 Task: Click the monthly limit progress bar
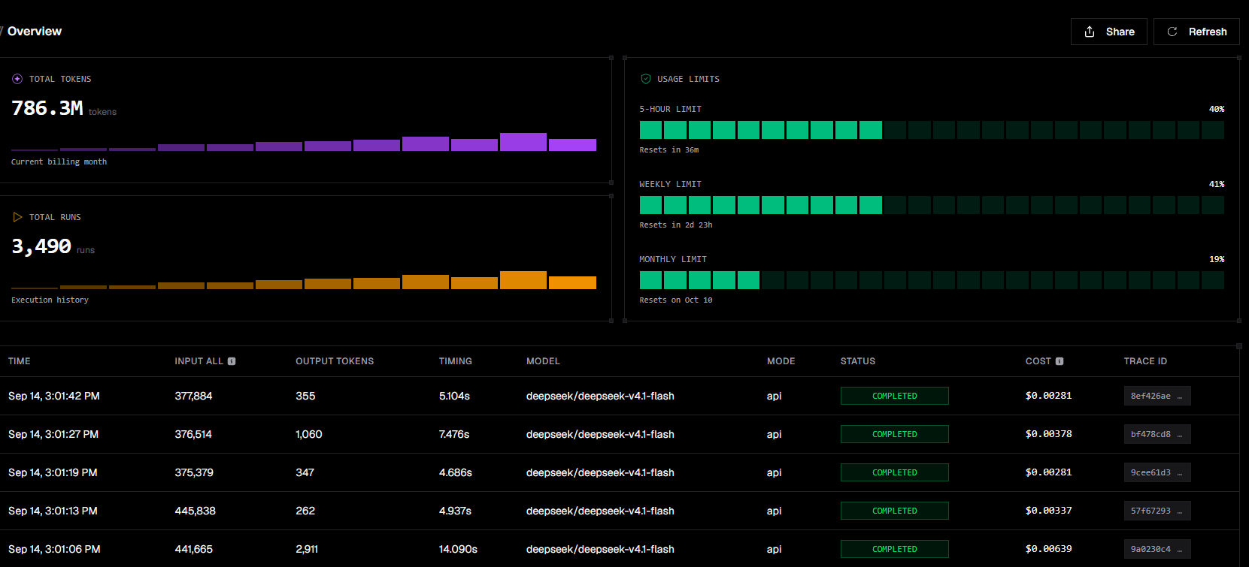click(932, 280)
